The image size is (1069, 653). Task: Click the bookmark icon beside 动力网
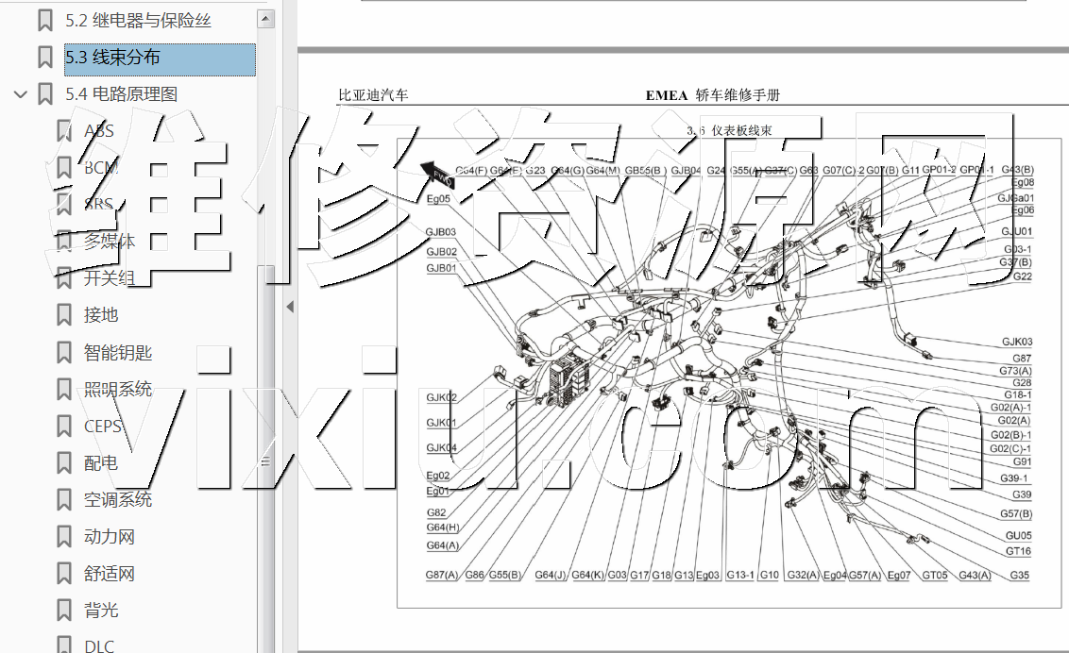[x=63, y=537]
